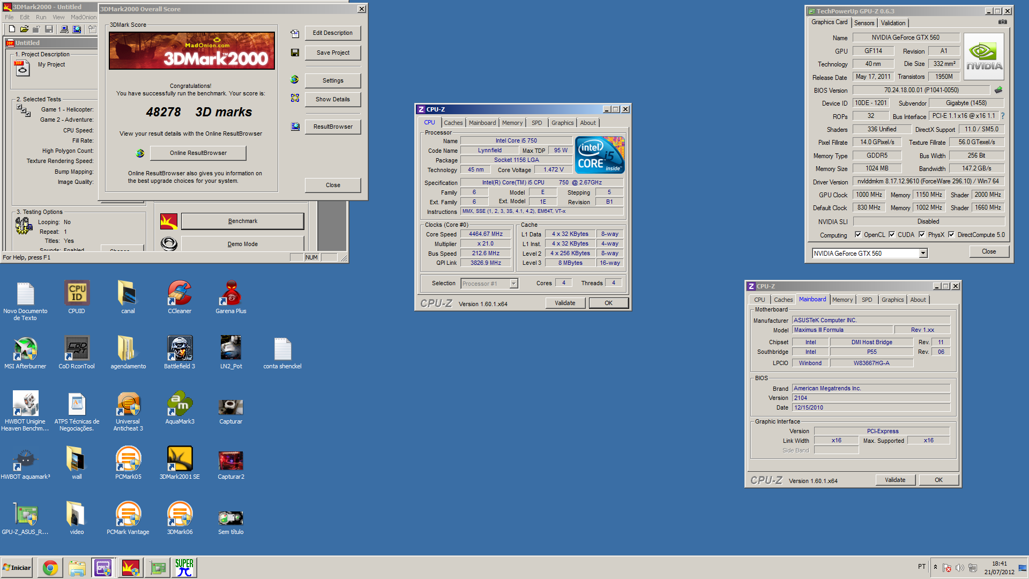Image resolution: width=1029 pixels, height=579 pixels.
Task: Switch to SPD tab in lower CPU-Z window
Action: [x=867, y=300]
